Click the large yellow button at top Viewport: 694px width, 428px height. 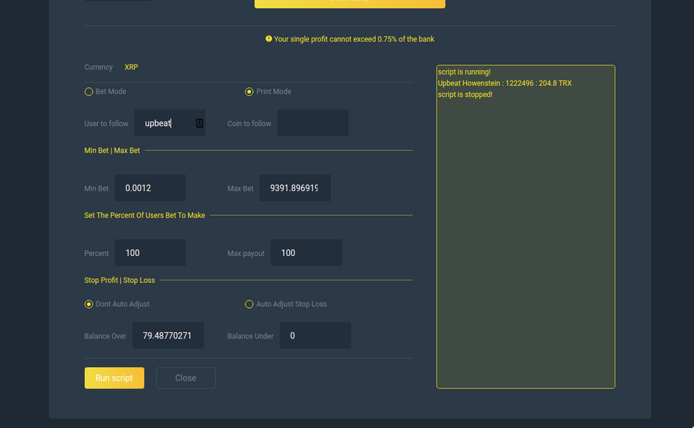click(350, 3)
